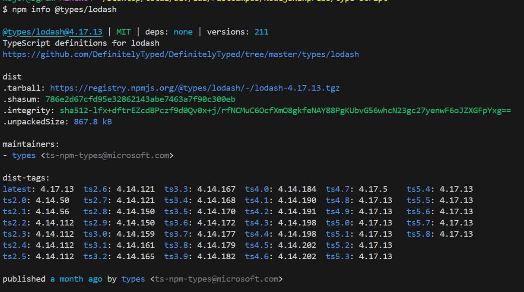524x292 pixels.
Task: Select the @types/lodash@4.17.13 package heading
Action: 53,32
